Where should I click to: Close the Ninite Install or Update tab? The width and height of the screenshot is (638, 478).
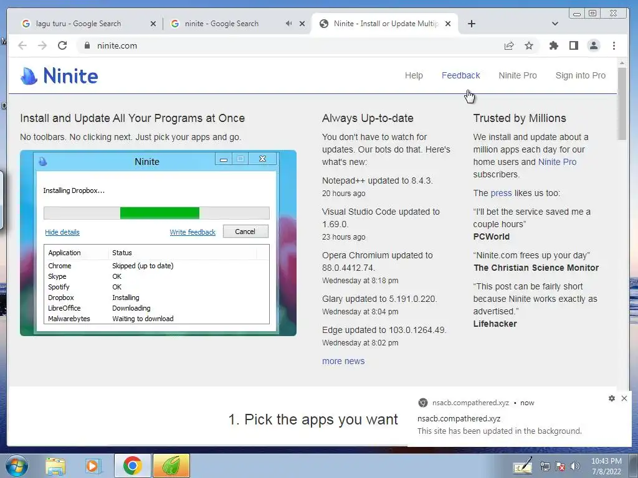[x=448, y=24]
